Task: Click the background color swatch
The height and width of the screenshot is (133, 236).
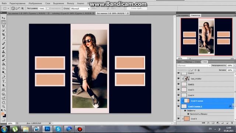Action: [x=5, y=116]
